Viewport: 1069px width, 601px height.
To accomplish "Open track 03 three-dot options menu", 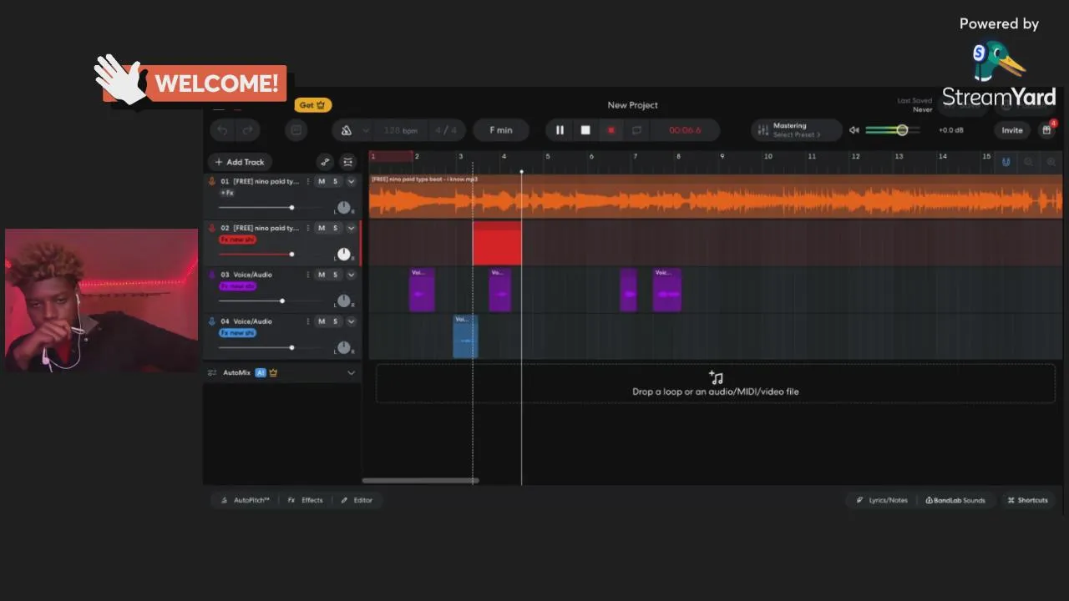I will click(x=308, y=275).
